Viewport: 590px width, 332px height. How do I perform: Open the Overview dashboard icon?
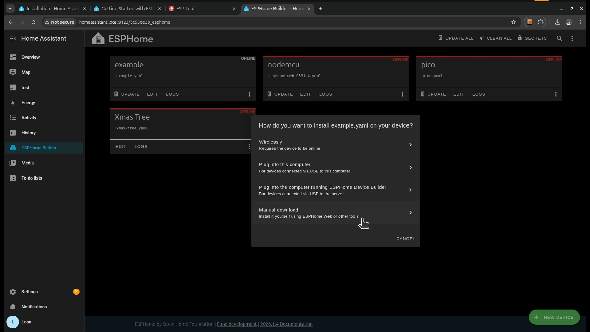click(x=13, y=57)
